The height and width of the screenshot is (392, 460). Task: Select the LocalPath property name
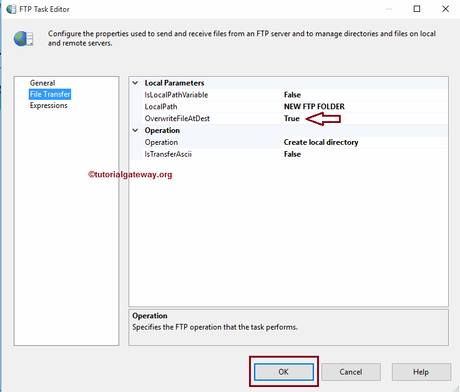(x=161, y=107)
